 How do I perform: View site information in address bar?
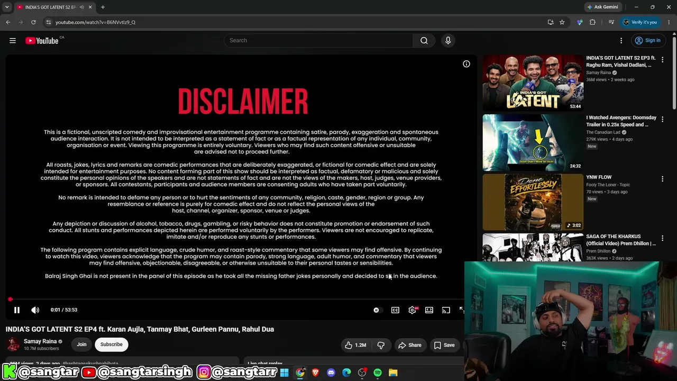48,22
